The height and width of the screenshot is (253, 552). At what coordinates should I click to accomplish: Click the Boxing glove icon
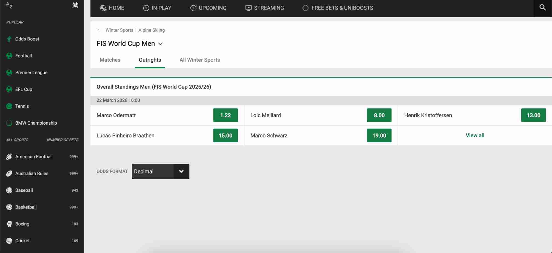9,224
